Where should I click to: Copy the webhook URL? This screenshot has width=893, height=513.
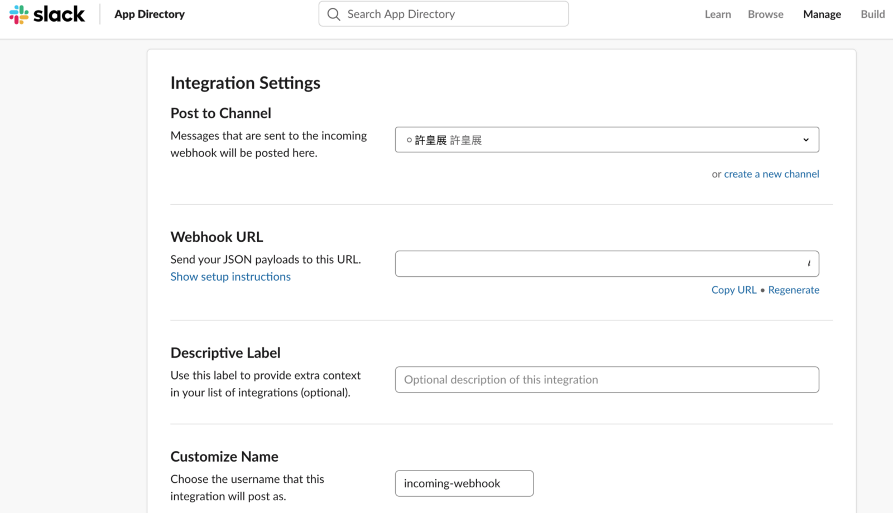[x=734, y=290]
